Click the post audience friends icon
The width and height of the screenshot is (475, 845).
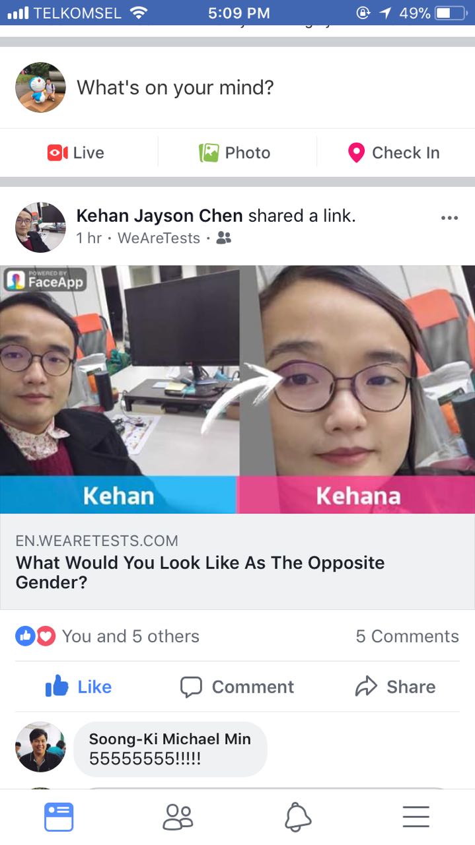(x=224, y=238)
